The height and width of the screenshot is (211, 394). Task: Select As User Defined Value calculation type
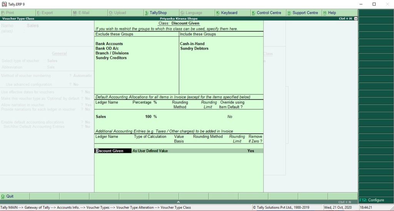(x=150, y=151)
